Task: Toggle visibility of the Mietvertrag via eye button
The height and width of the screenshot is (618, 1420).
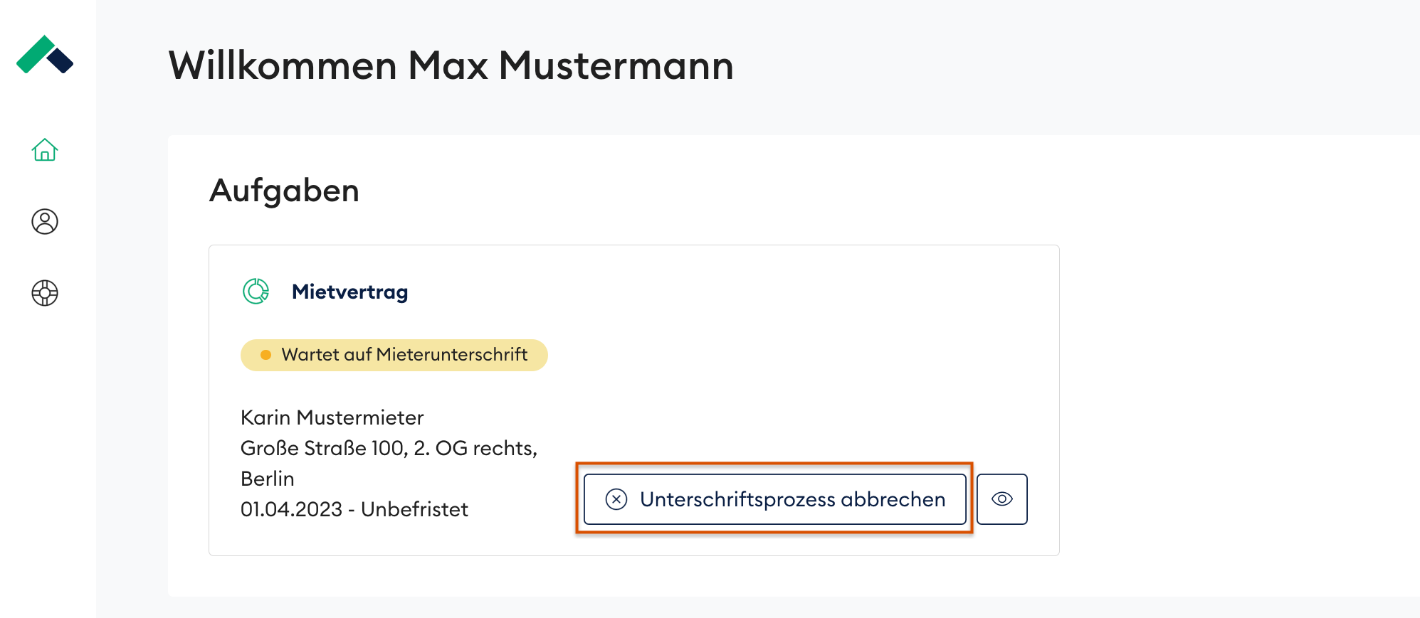Action: [1002, 499]
